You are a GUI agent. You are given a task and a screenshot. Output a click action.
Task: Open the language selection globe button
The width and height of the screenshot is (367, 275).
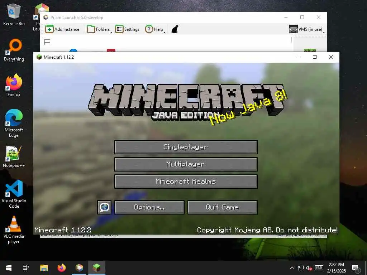(104, 207)
